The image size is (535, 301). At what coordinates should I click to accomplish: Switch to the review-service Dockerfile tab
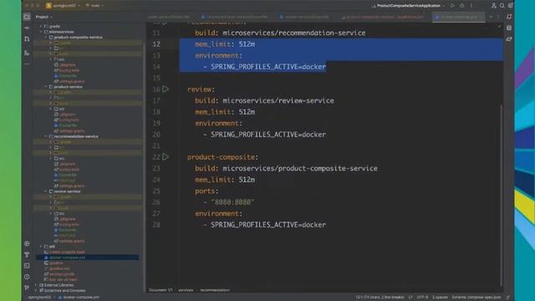(x=303, y=17)
